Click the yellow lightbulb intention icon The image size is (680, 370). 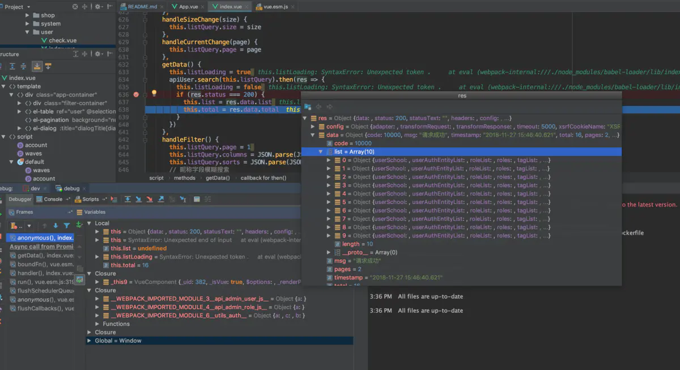pyautogui.click(x=154, y=93)
